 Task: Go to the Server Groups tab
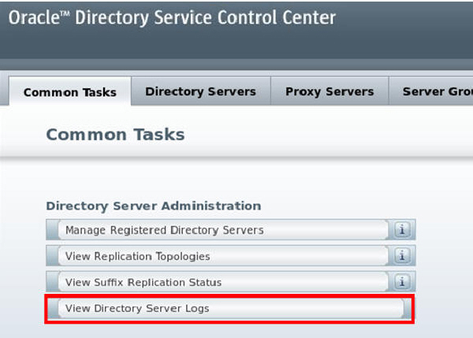coord(434,91)
